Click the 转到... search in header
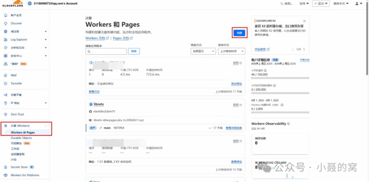Screen dimensions: 369x182 (286, 4)
